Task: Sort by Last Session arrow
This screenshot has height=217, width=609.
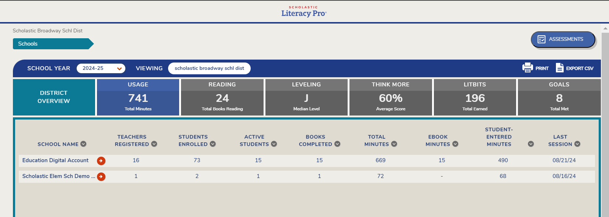Action: (x=577, y=144)
